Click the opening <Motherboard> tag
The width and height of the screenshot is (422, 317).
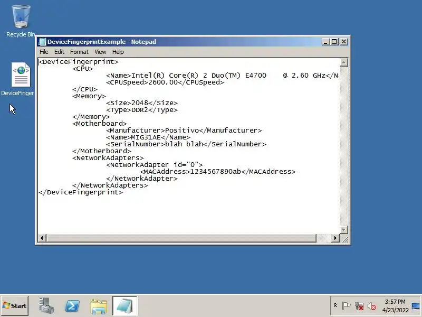tap(100, 124)
